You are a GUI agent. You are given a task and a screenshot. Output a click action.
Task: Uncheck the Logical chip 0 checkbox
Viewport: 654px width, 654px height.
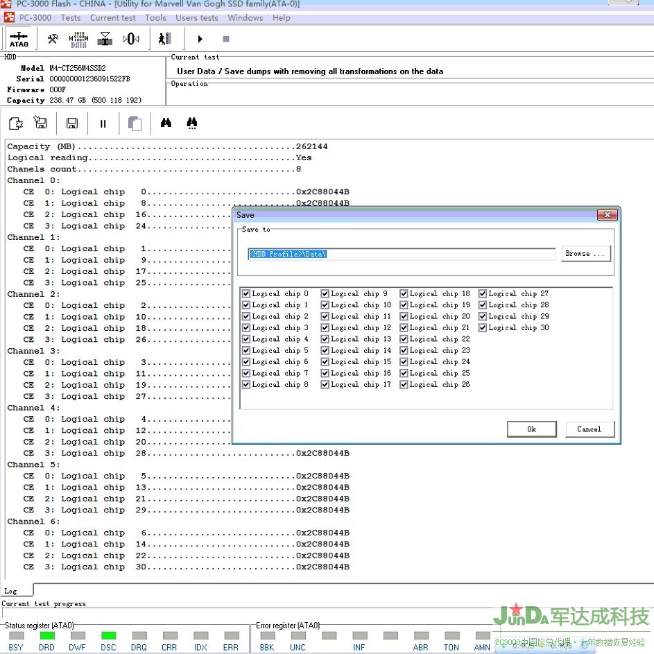[246, 294]
